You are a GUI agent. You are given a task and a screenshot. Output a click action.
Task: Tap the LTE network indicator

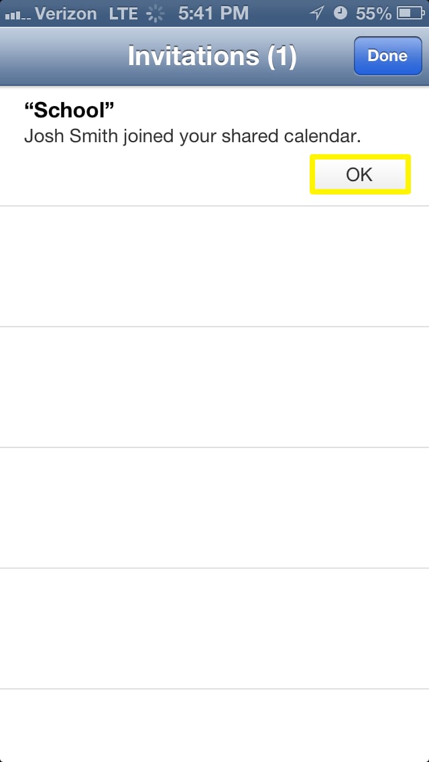click(123, 13)
